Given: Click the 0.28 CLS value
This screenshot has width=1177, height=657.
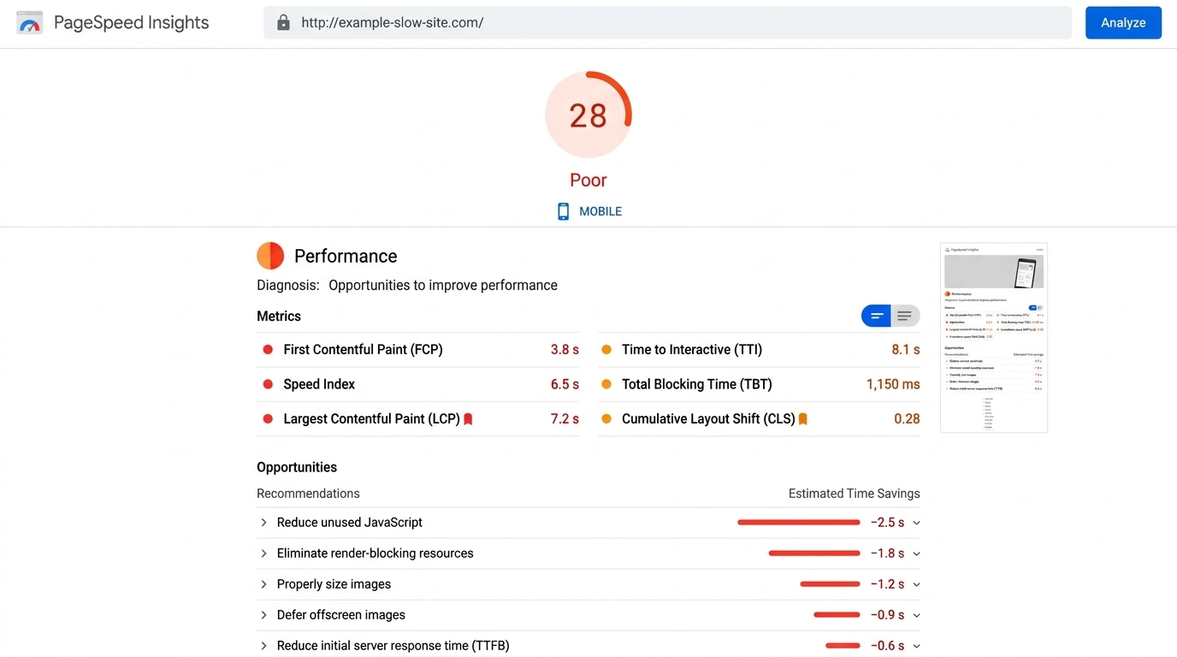Looking at the screenshot, I should [x=907, y=419].
